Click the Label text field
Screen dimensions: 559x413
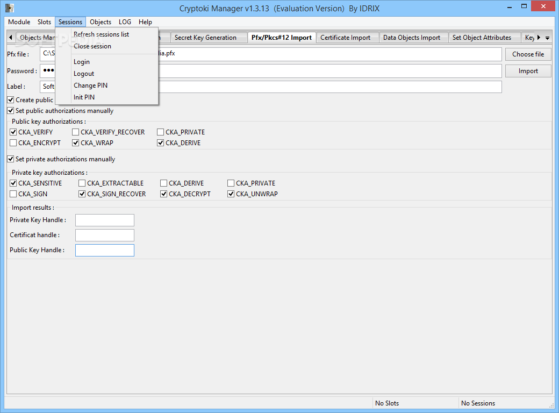pyautogui.click(x=270, y=87)
